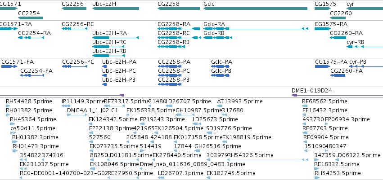The height and width of the screenshot is (180, 383).
Task: Click transcript CG2258-RB
Action: click(x=171, y=47)
